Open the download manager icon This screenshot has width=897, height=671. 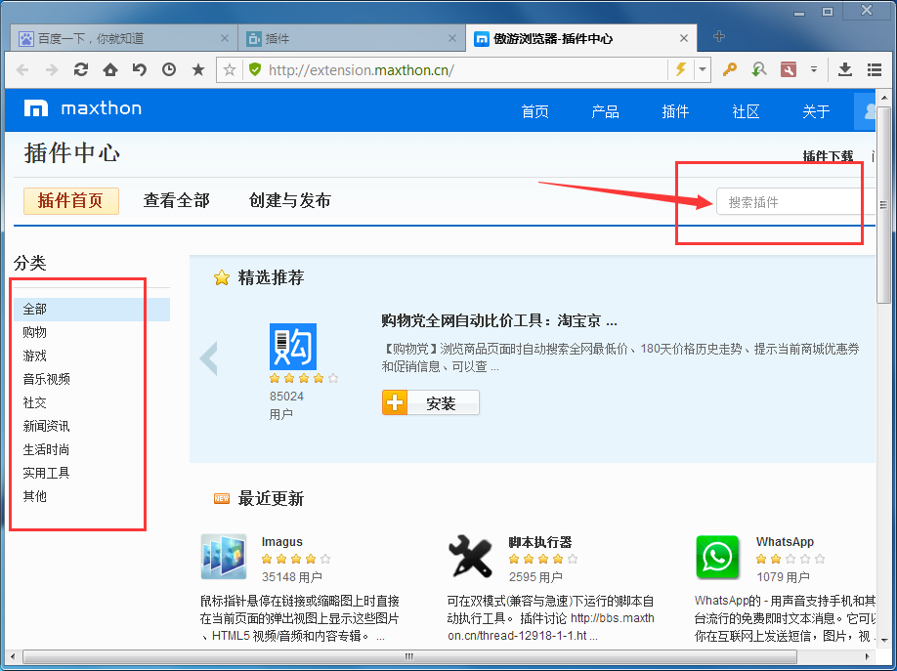[845, 69]
